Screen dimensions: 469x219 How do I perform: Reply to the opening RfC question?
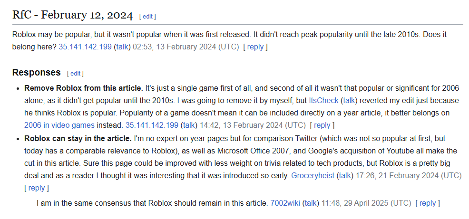click(255, 47)
